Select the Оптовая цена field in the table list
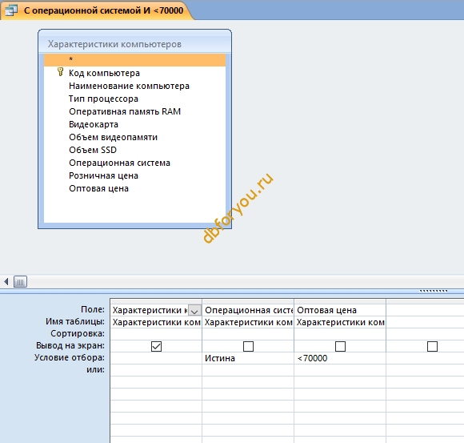Screen dimensions: 464x443 [x=98, y=188]
